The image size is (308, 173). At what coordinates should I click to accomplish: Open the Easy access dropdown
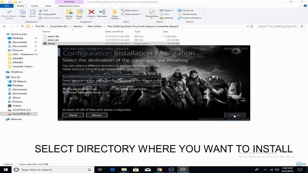point(131,14)
